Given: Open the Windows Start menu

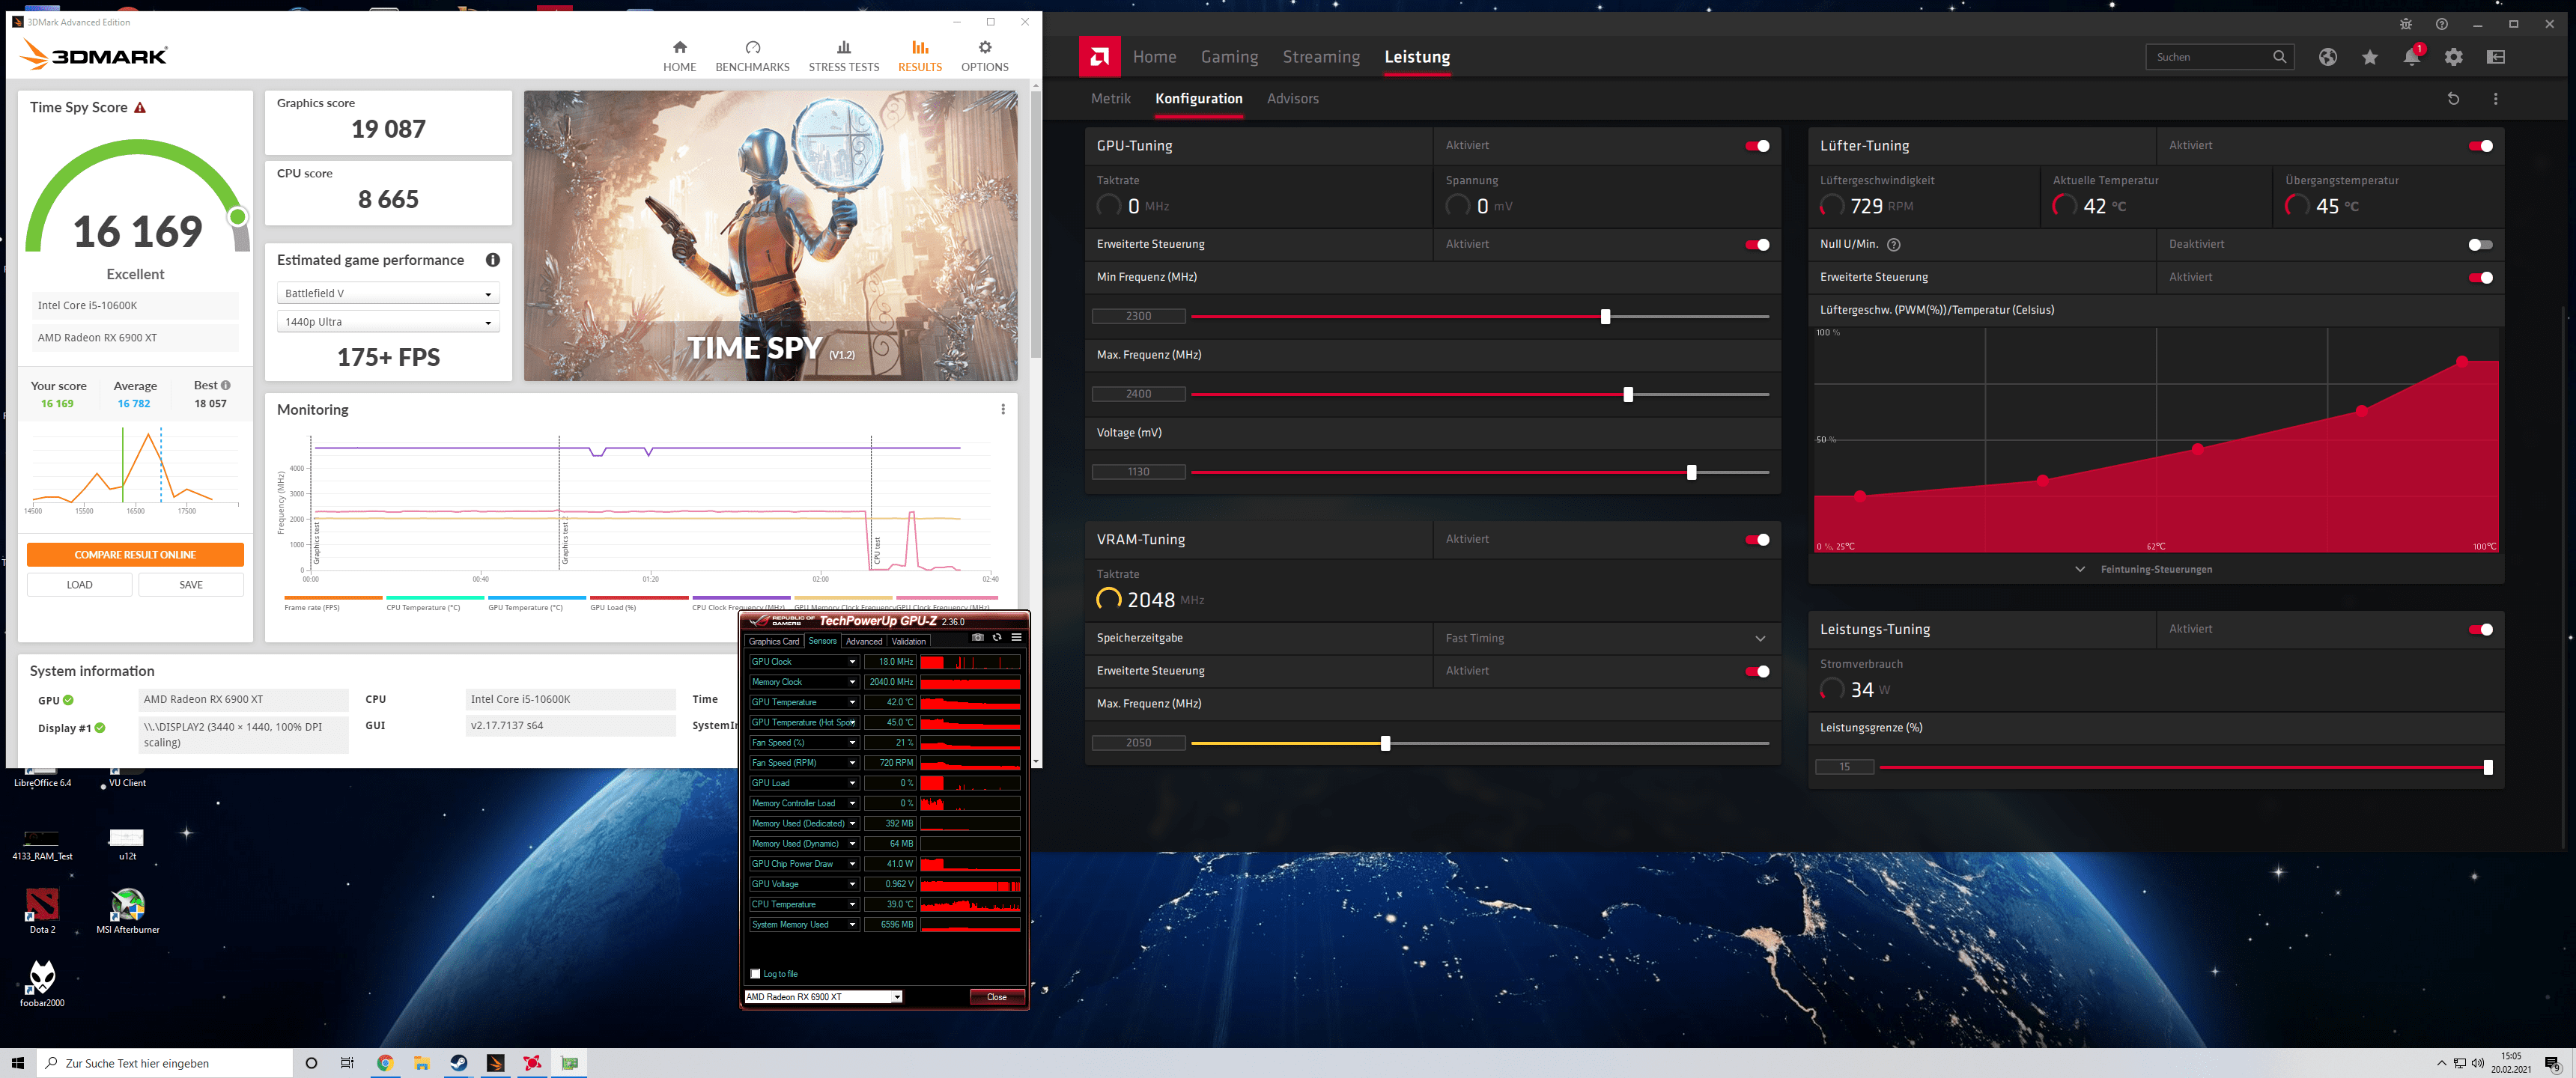Looking at the screenshot, I should [x=17, y=1063].
